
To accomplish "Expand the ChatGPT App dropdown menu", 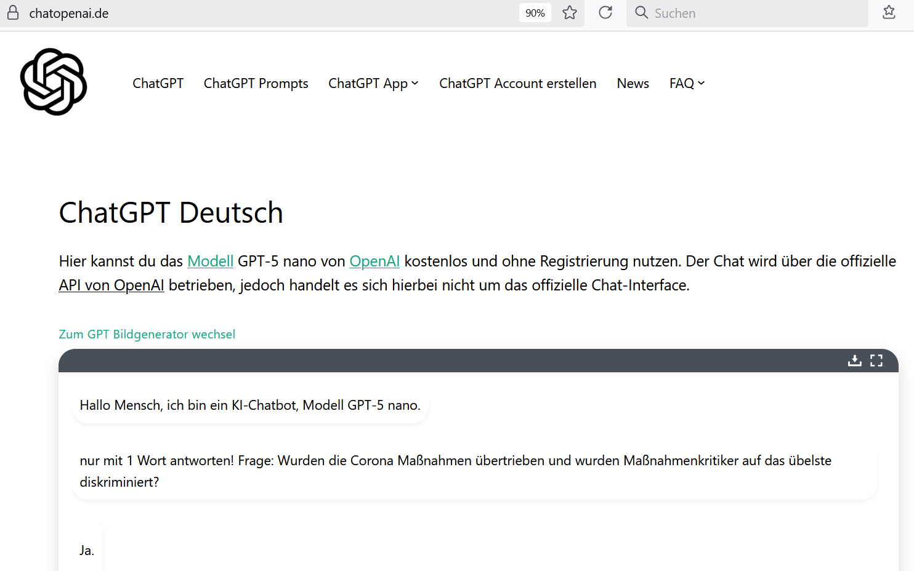I will pyautogui.click(x=373, y=83).
